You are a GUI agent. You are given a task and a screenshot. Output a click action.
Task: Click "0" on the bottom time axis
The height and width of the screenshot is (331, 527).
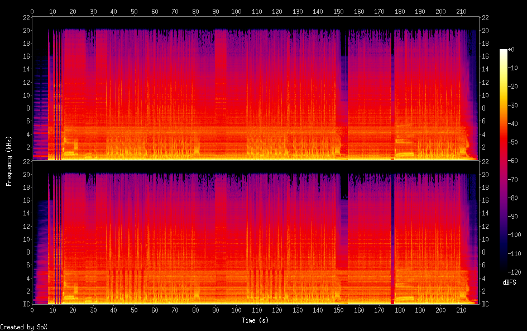32,310
